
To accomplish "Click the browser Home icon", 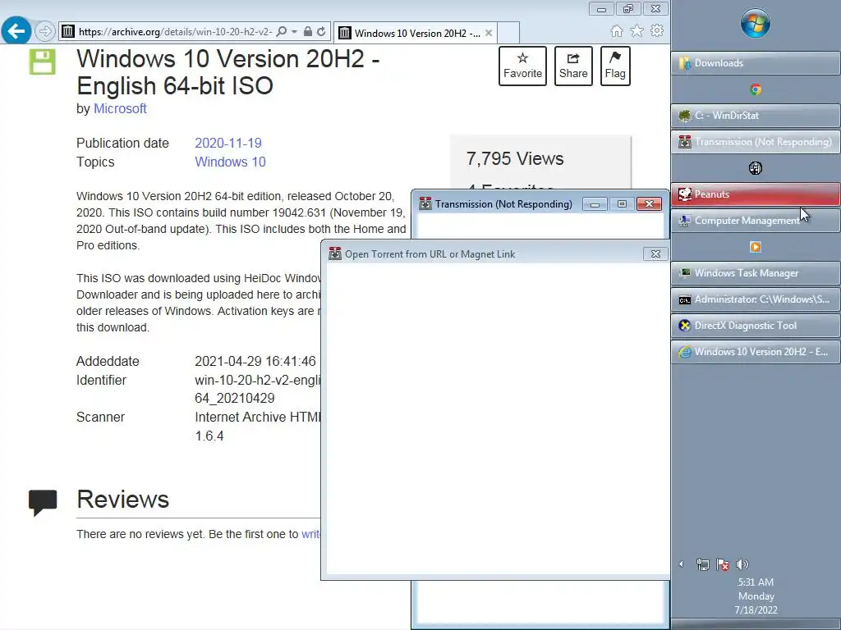I will pyautogui.click(x=617, y=31).
